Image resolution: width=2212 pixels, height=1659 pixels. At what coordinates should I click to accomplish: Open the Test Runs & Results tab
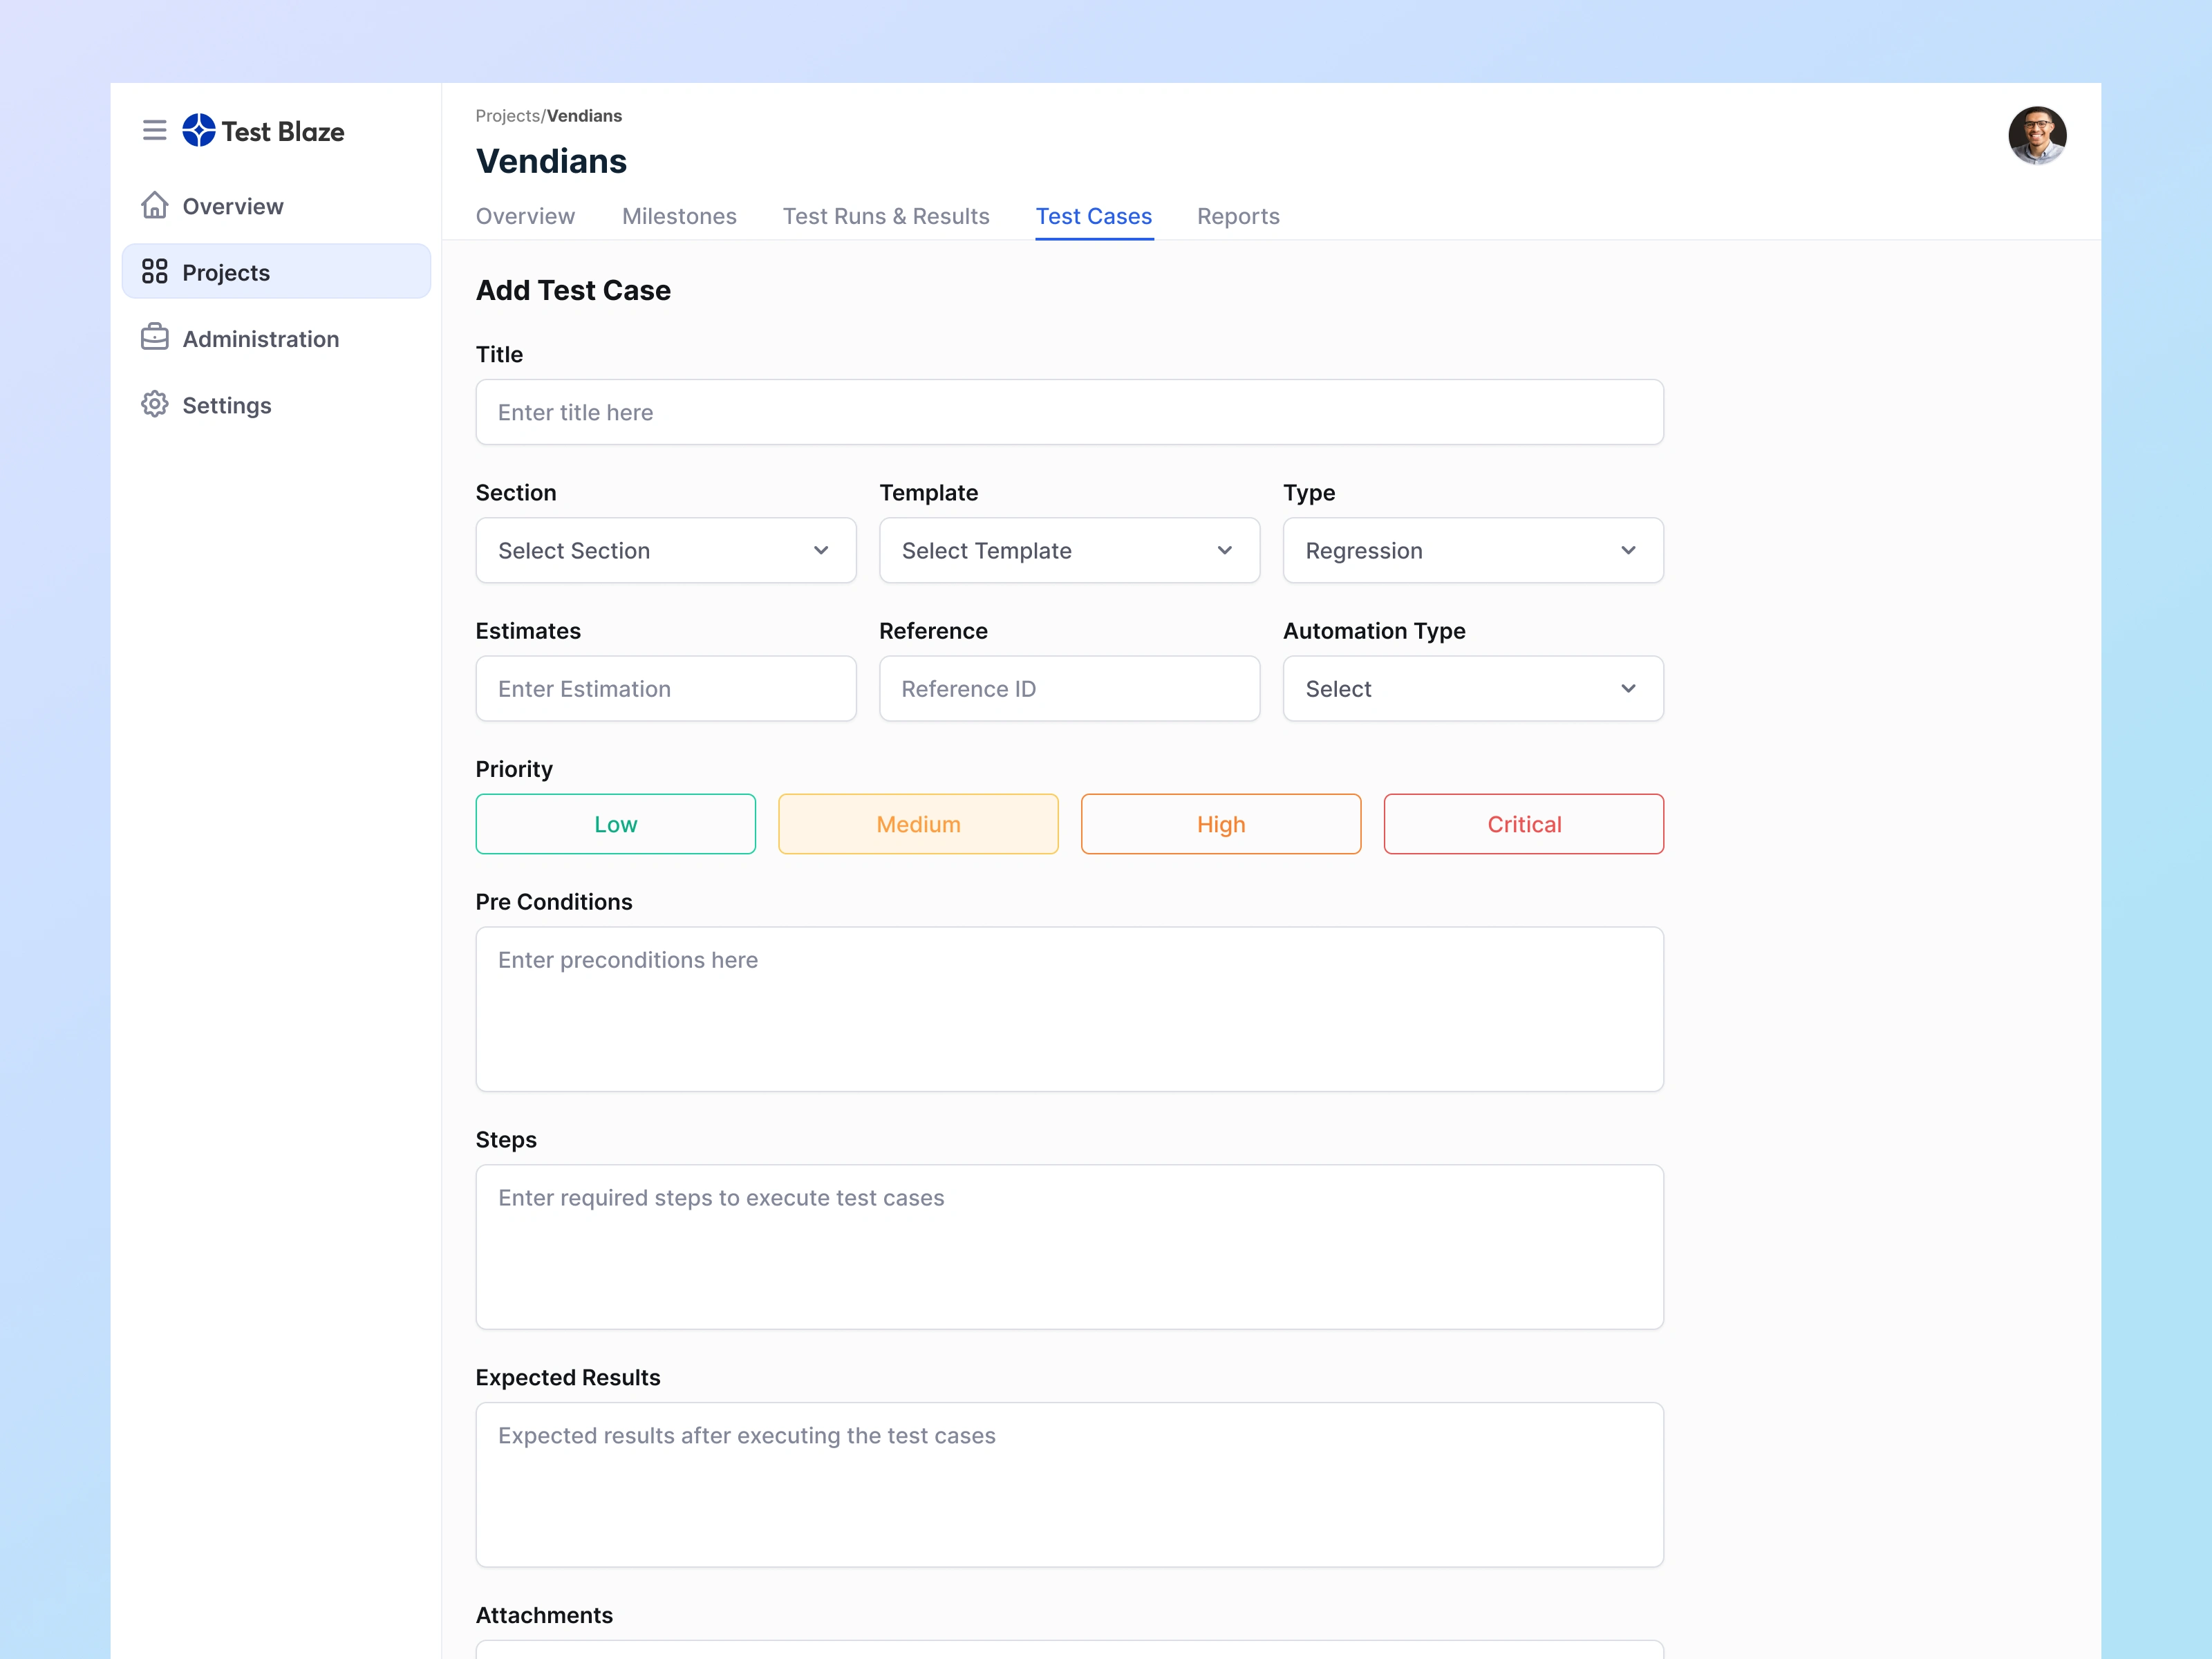pos(886,216)
